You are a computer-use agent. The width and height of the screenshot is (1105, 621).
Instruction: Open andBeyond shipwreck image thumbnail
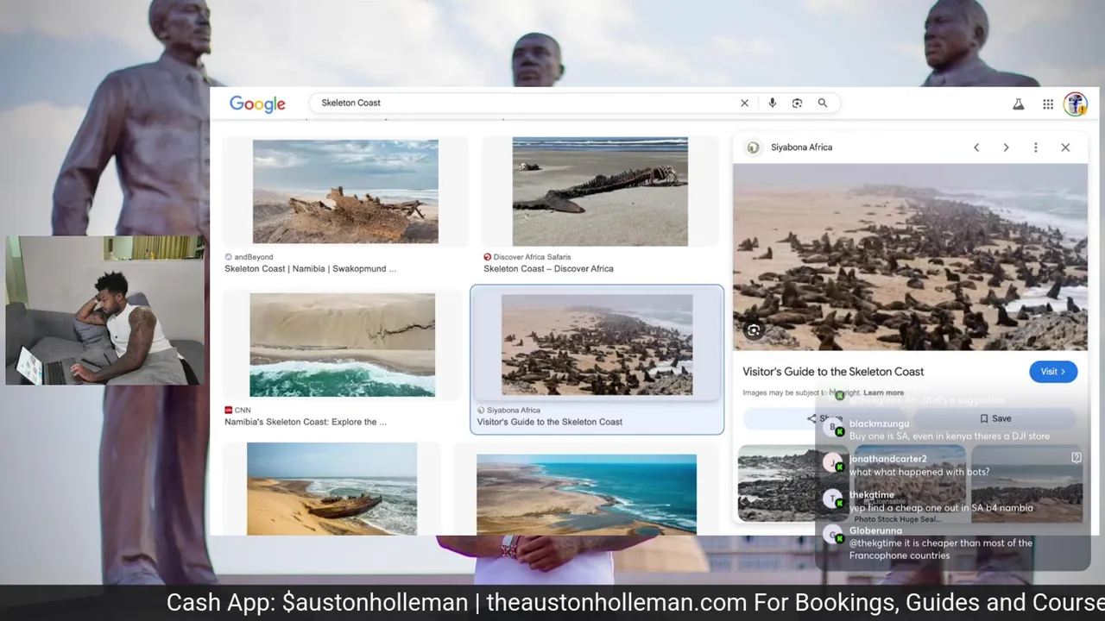tap(345, 191)
